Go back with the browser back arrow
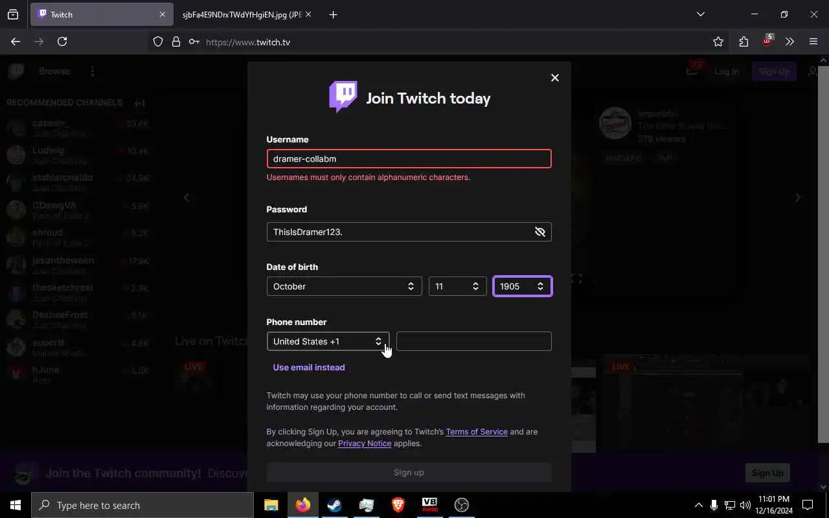The image size is (829, 518). coord(16,41)
